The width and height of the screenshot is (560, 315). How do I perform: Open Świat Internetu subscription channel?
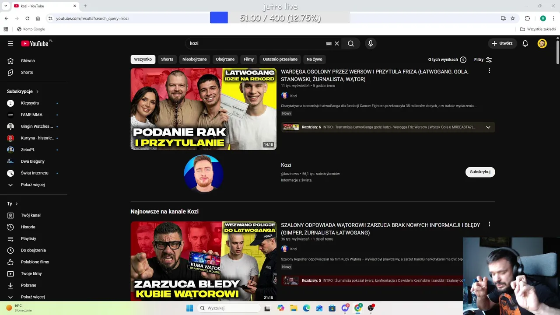pos(34,173)
